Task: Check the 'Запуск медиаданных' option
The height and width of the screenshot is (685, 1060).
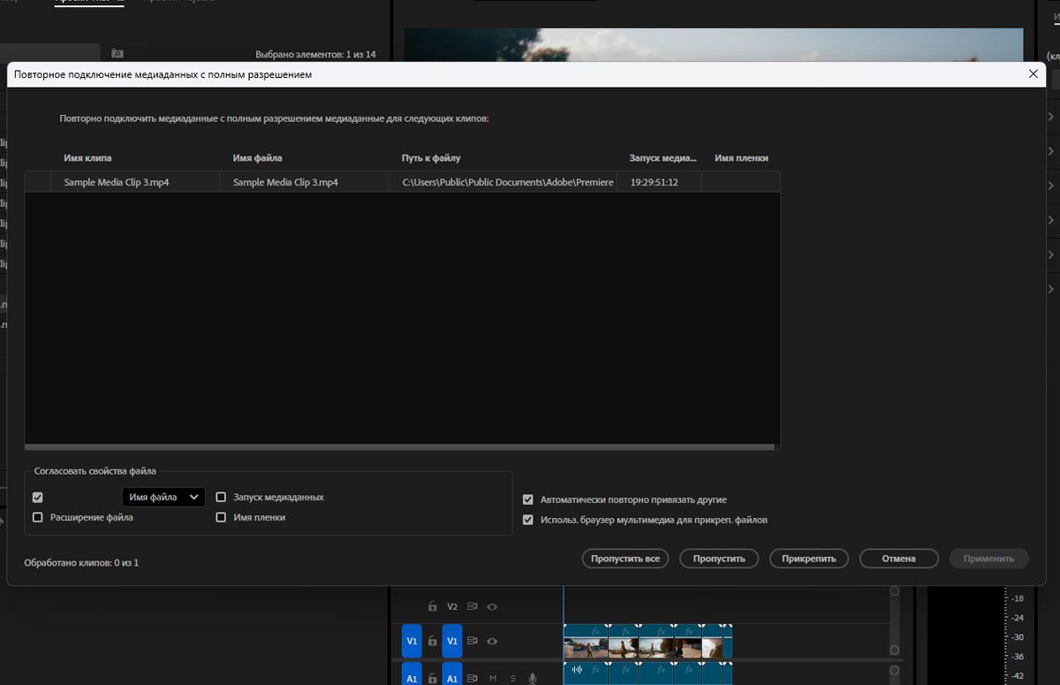Action: click(222, 497)
